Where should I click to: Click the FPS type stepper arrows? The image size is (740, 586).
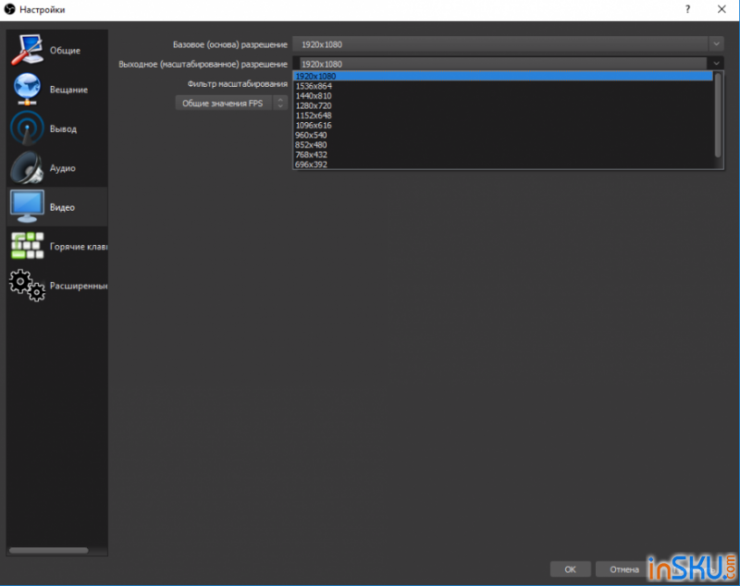click(280, 104)
